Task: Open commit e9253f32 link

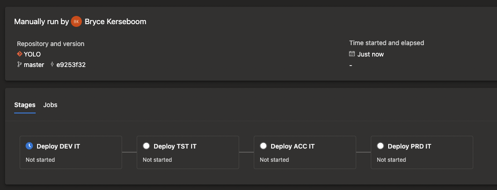Action: click(71, 65)
